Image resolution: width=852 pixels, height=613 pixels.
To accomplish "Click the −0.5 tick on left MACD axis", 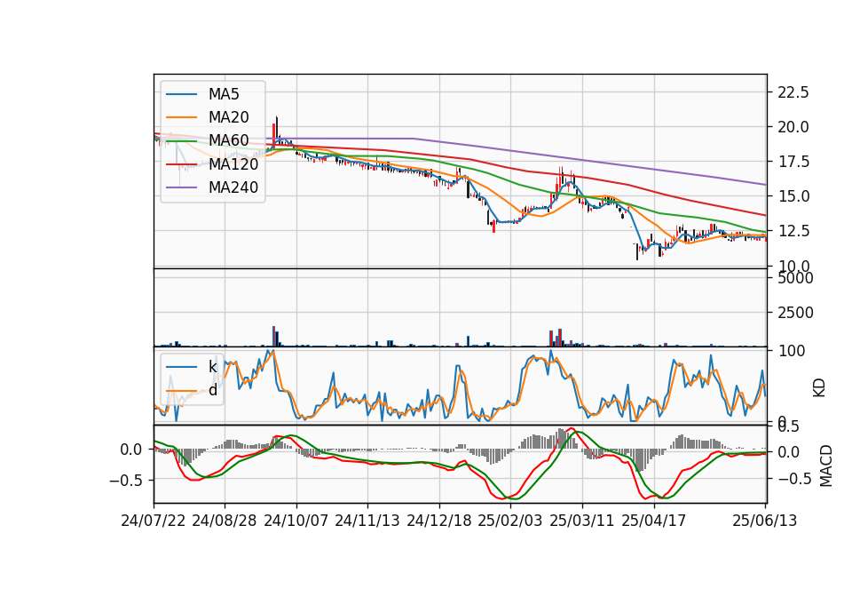I will click(x=126, y=481).
